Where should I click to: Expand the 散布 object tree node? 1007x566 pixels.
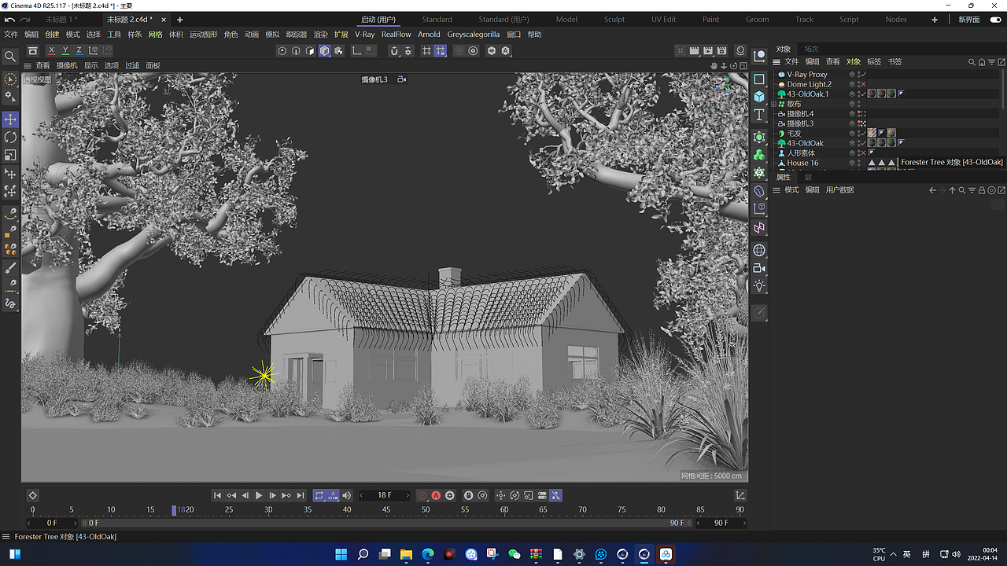click(774, 104)
